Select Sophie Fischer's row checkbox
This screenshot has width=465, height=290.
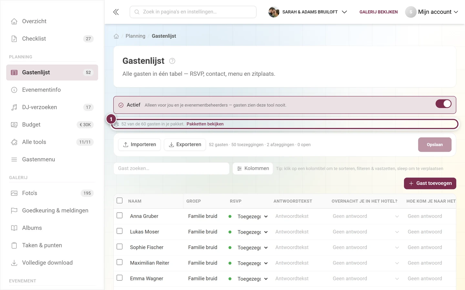pos(119,247)
